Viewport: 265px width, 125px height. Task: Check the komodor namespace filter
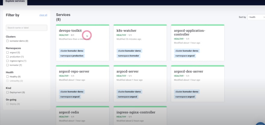tap(8, 65)
